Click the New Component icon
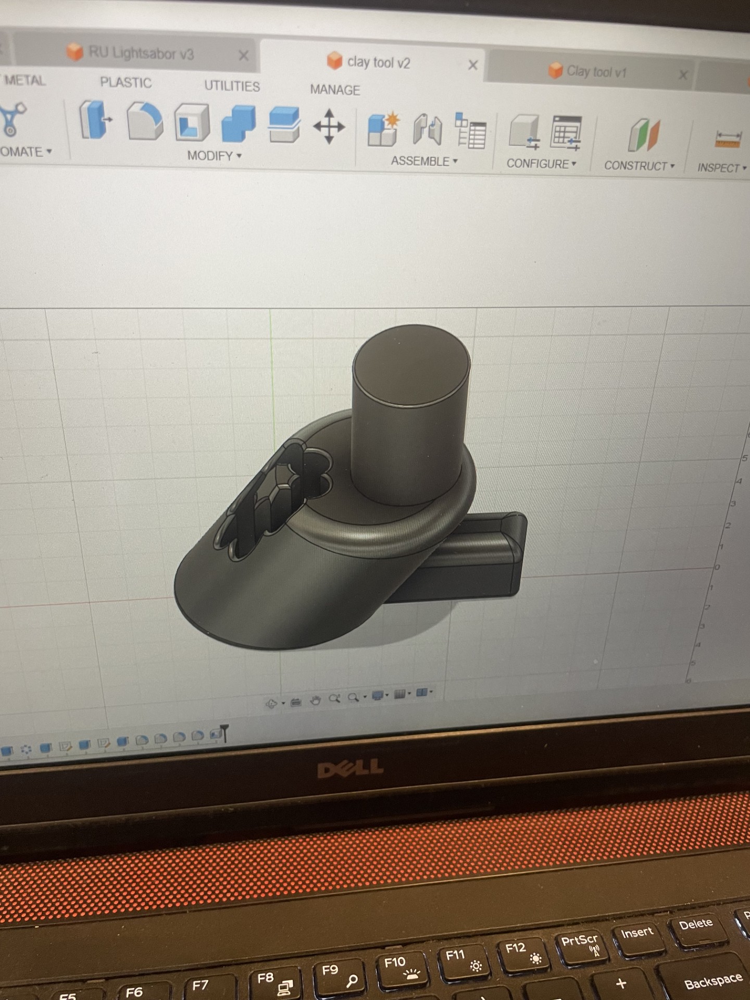The image size is (750, 1000). (x=383, y=129)
